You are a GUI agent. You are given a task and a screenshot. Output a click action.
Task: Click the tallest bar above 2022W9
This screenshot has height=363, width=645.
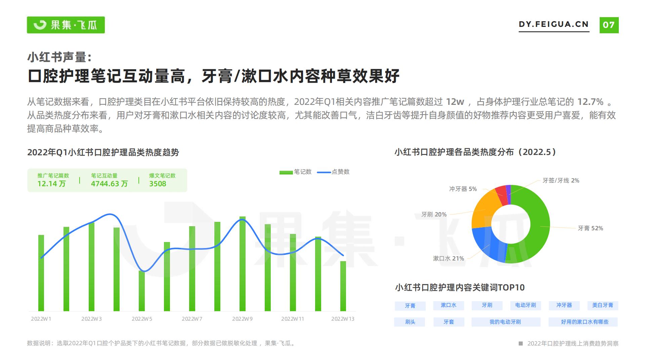(243, 264)
